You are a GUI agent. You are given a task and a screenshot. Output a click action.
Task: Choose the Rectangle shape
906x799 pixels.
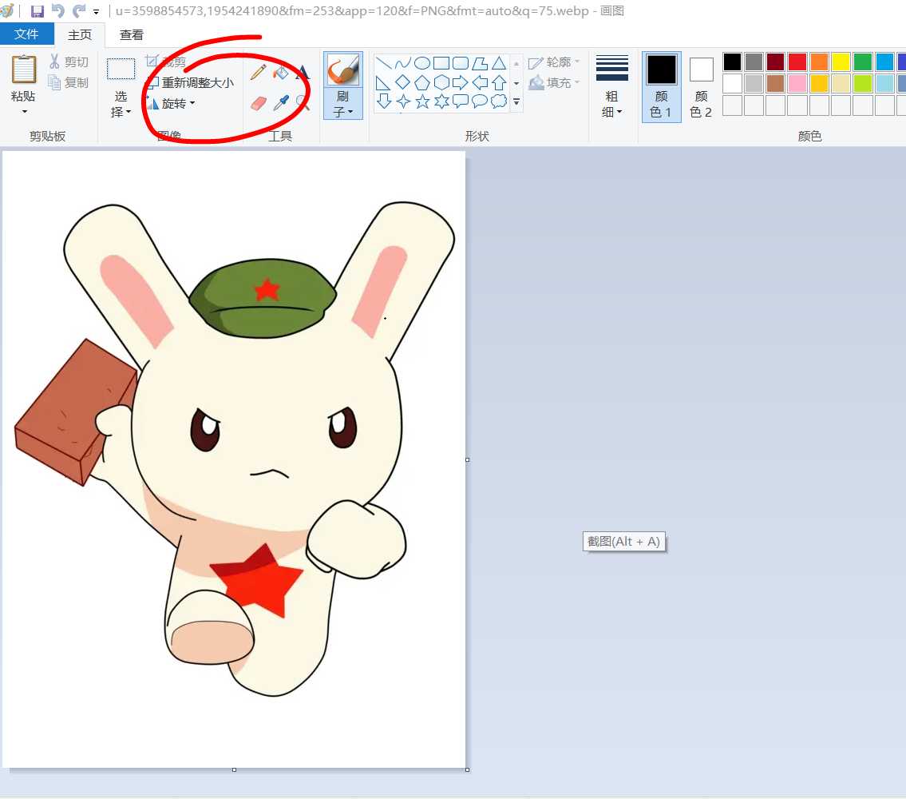click(x=441, y=63)
